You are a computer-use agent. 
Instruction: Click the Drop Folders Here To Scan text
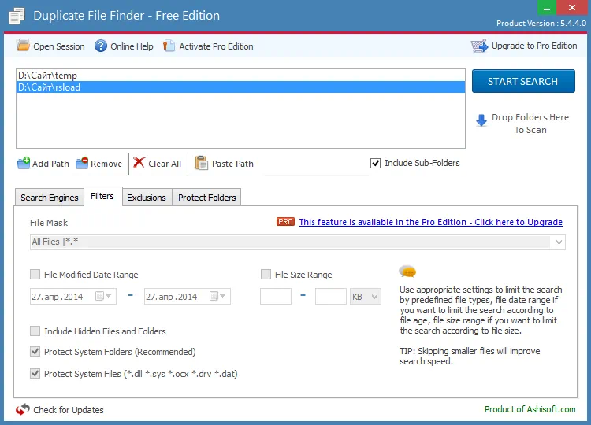click(x=530, y=124)
